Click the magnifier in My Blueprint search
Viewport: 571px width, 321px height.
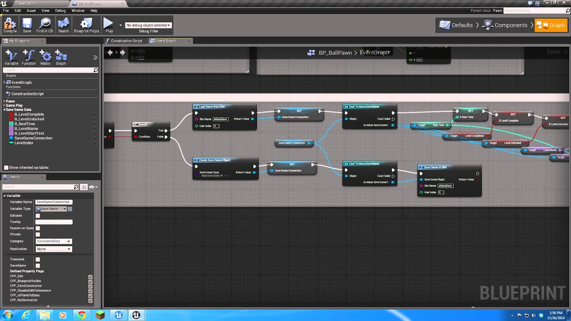tap(95, 70)
